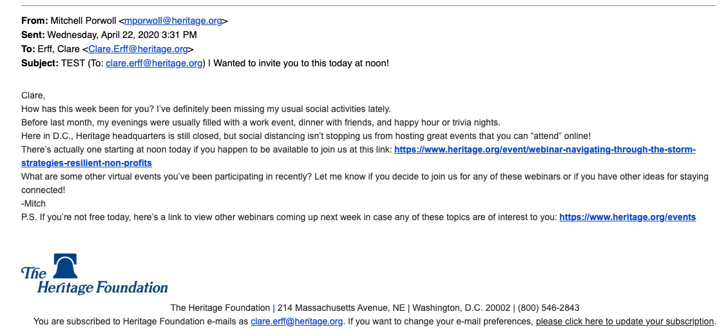Click the "From:" header label
The width and height of the screenshot is (728, 336).
coord(34,21)
